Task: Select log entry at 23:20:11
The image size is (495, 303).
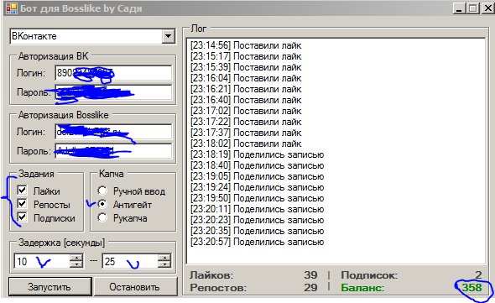Action: pyautogui.click(x=258, y=209)
